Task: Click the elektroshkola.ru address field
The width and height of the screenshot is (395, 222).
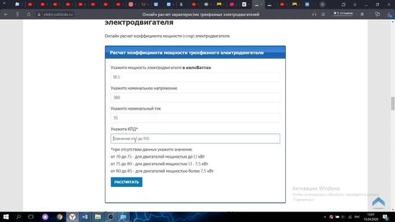Action: click(x=58, y=14)
